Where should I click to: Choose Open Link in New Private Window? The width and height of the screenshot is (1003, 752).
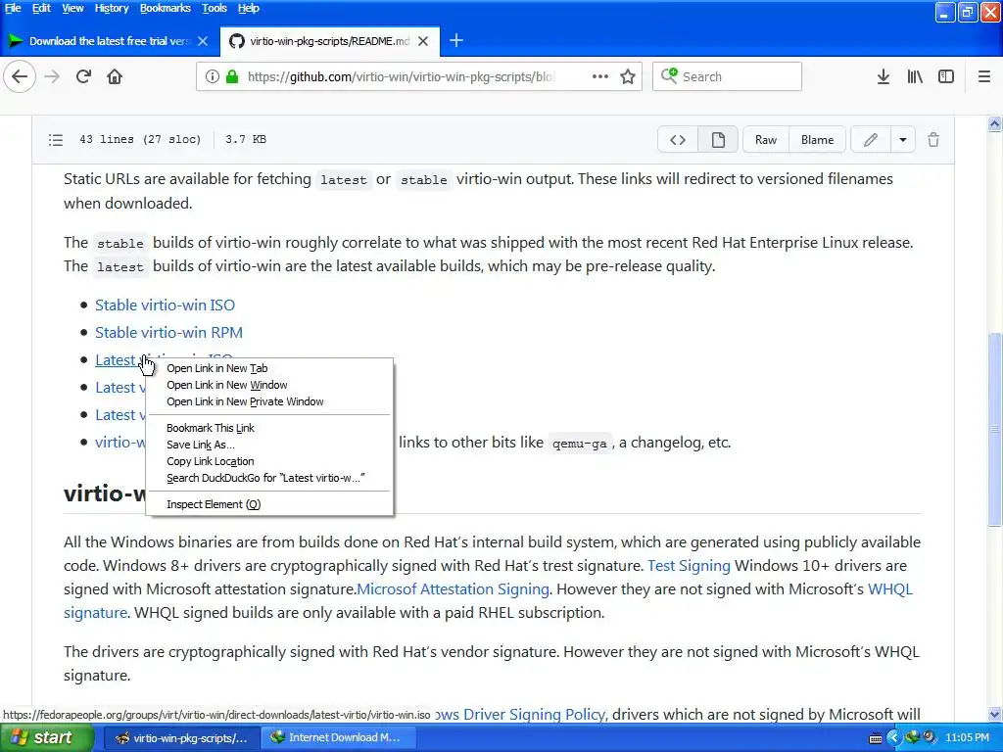click(269, 401)
